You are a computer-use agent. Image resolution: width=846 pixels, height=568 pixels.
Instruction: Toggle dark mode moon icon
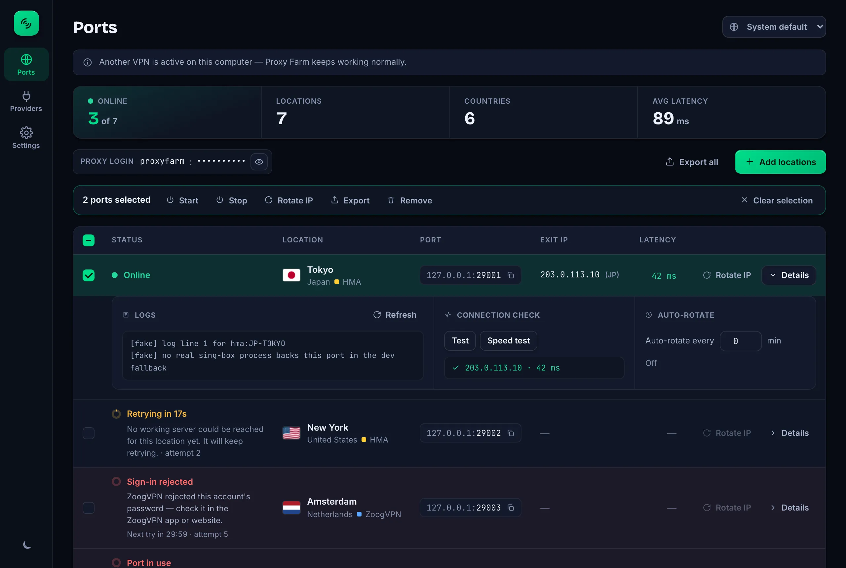point(27,545)
